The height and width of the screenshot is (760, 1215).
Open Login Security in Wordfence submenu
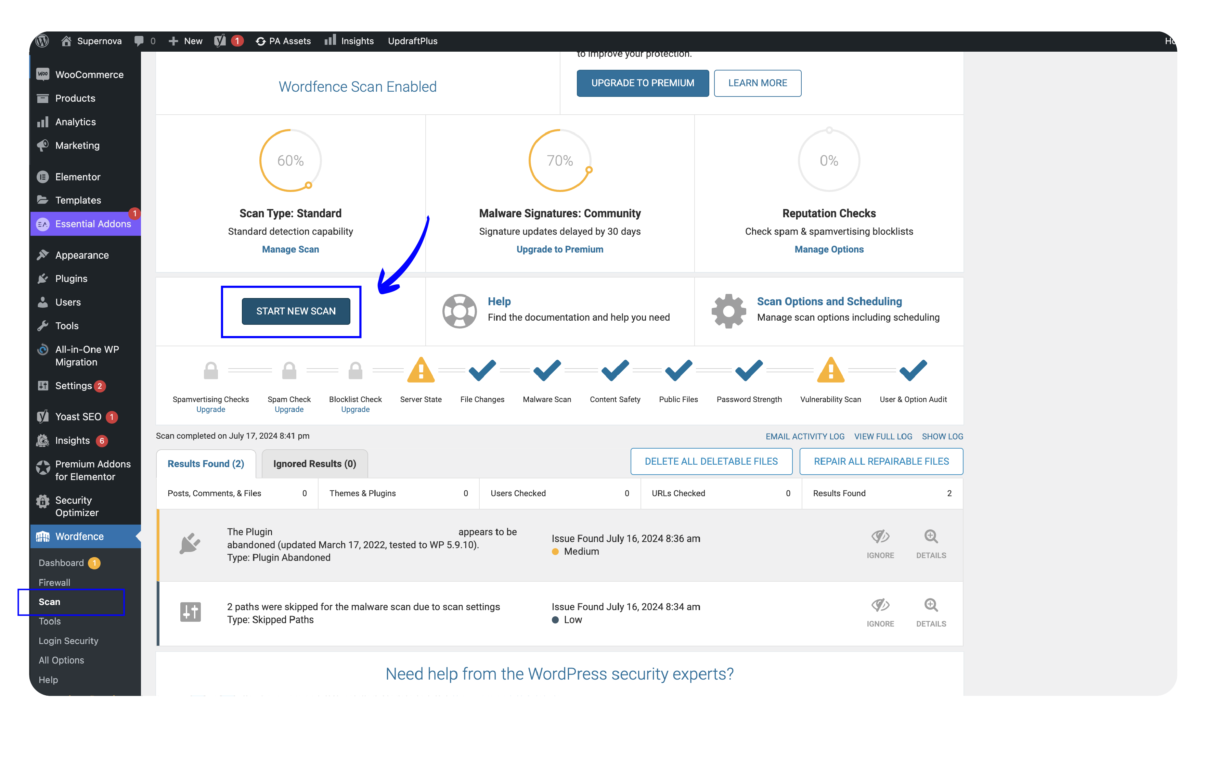click(x=68, y=640)
